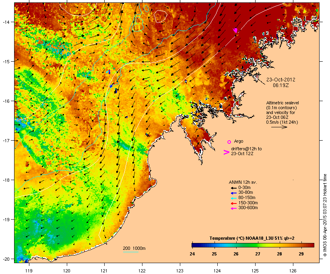Click the 0.5m/s velocity scale arrow
Screen dimensions: 330x274
click(x=279, y=127)
